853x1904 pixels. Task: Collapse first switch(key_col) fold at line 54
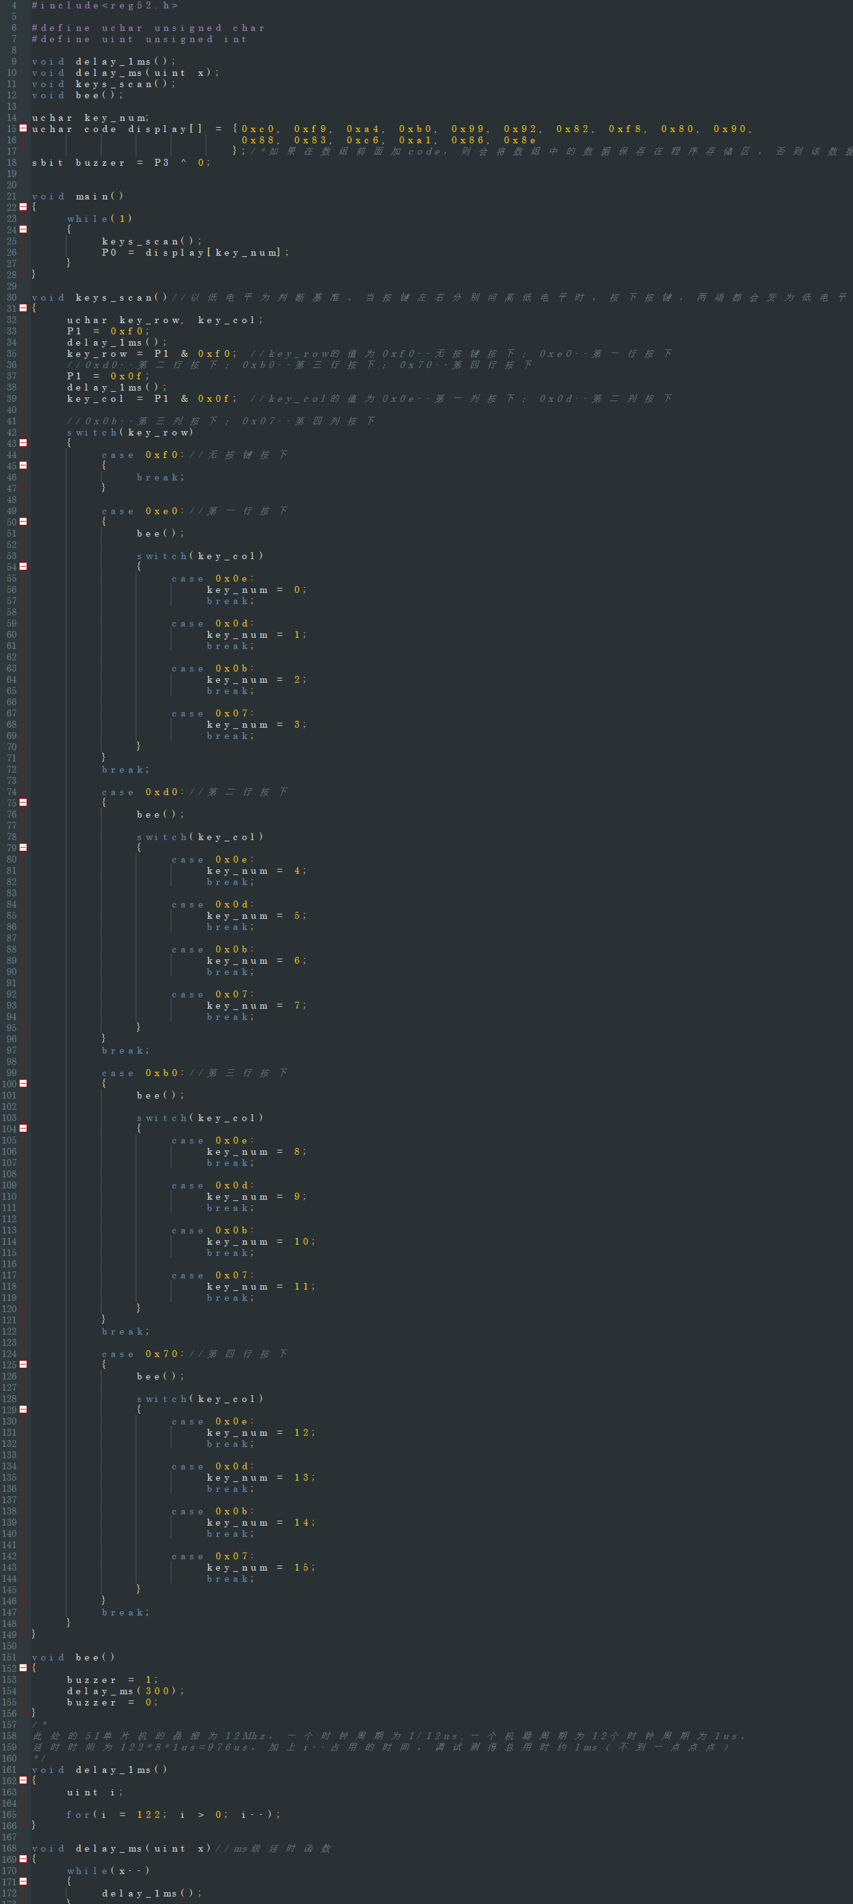[x=23, y=567]
